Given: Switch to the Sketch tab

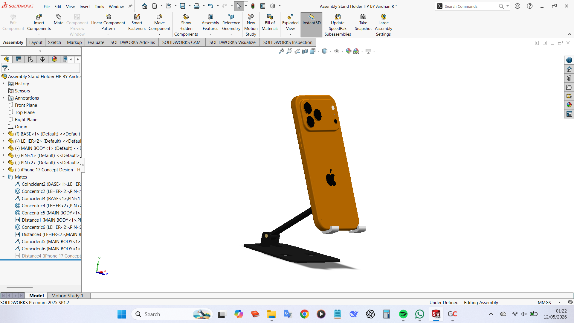Looking at the screenshot, I should (54, 42).
